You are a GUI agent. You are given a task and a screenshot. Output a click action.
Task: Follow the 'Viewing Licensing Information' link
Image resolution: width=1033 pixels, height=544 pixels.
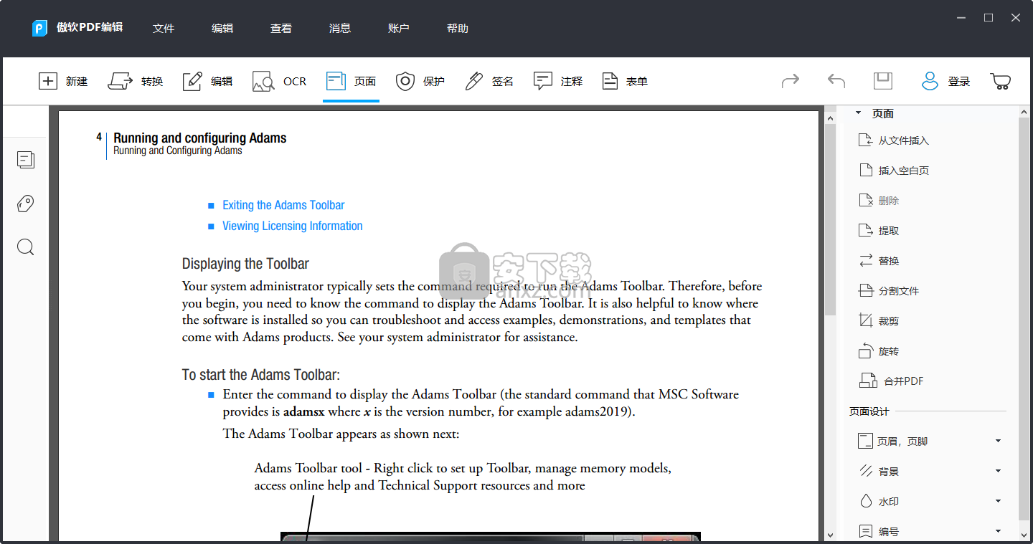(293, 226)
